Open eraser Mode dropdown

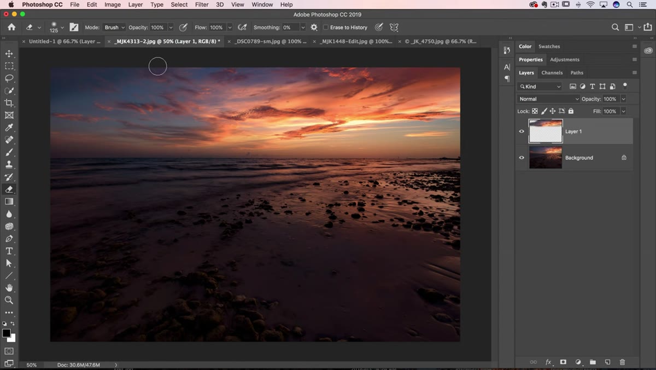(114, 27)
